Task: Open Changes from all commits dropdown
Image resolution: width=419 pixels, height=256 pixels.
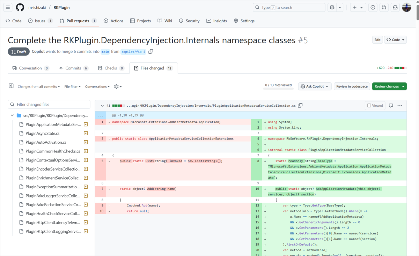Action: click(x=39, y=86)
